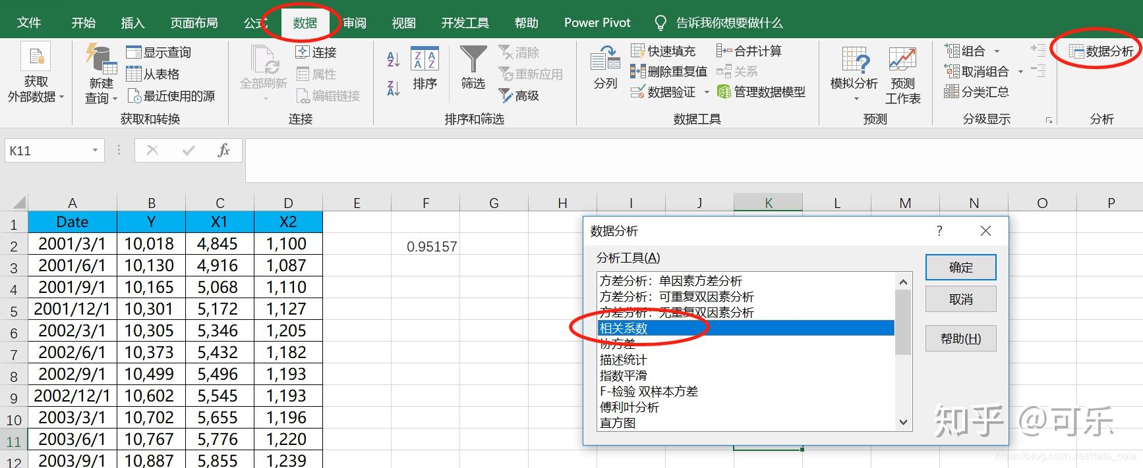Viewport: 1143px width, 468px height.
Task: Switch to the 数据 tab
Action: coord(305,23)
